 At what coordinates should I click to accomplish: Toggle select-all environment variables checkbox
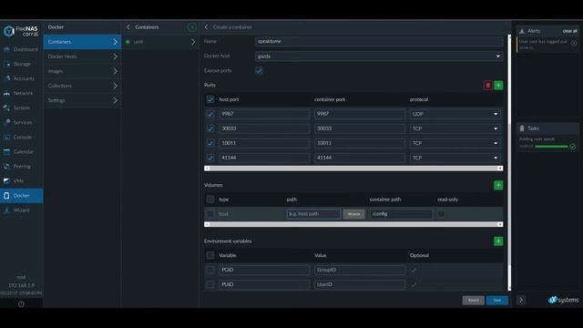pos(210,255)
